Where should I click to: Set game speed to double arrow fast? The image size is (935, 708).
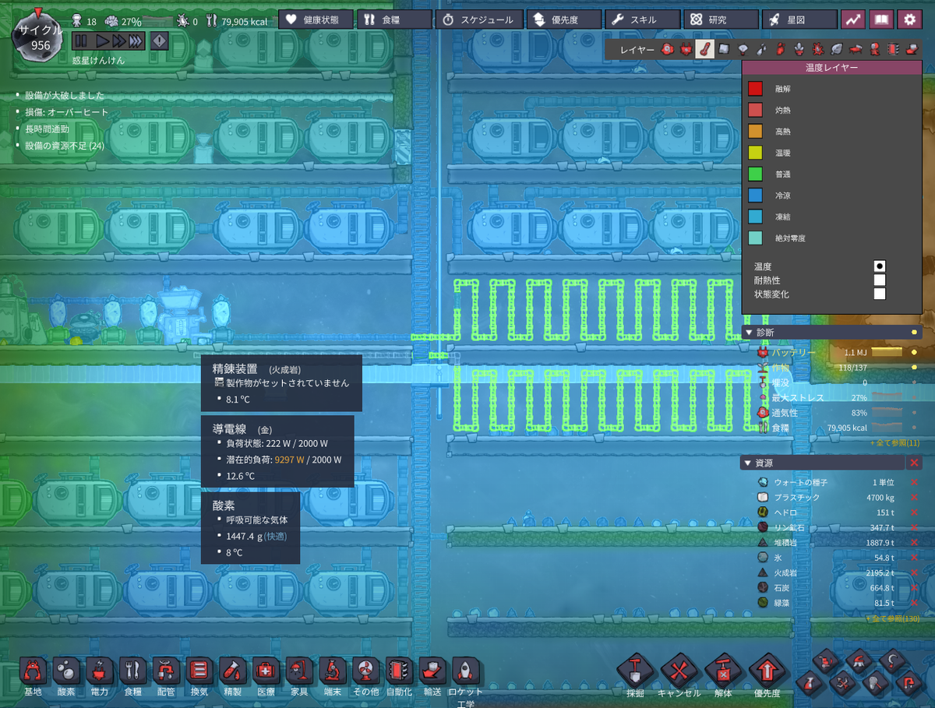(118, 41)
